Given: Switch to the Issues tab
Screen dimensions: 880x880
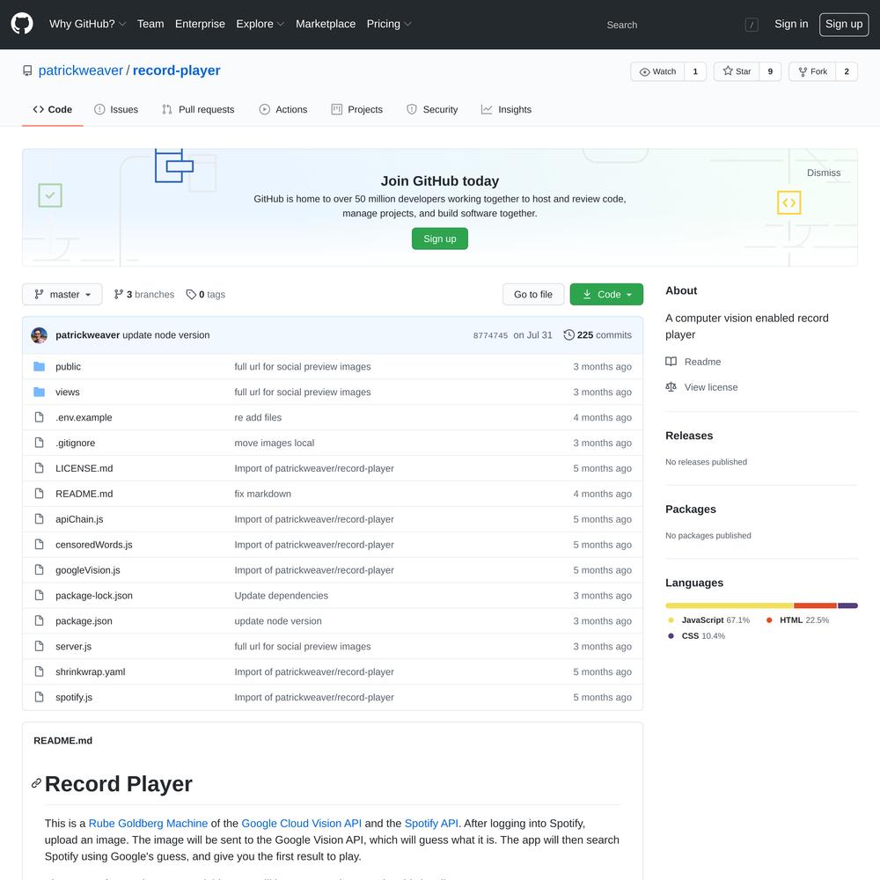Looking at the screenshot, I should pyautogui.click(x=116, y=109).
